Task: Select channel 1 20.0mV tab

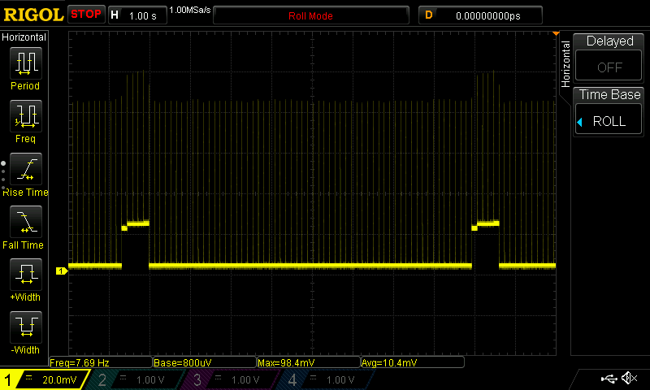Action: tap(45, 379)
